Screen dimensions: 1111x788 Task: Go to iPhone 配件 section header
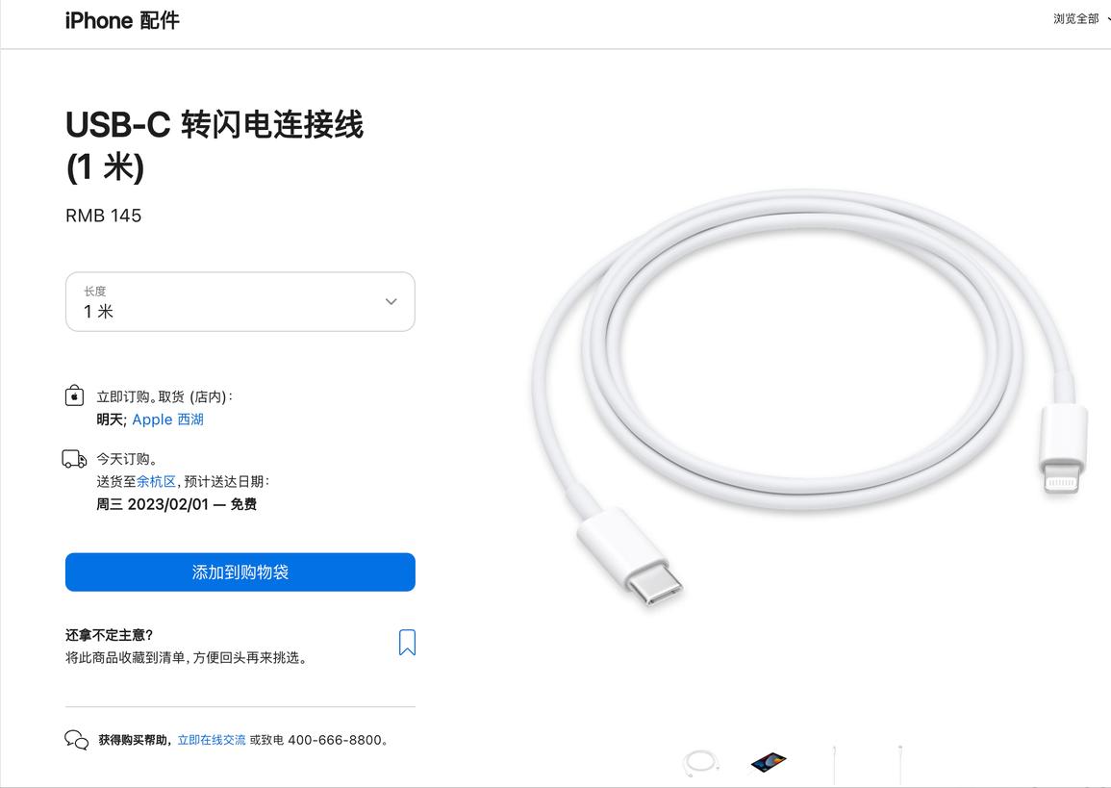tap(122, 20)
